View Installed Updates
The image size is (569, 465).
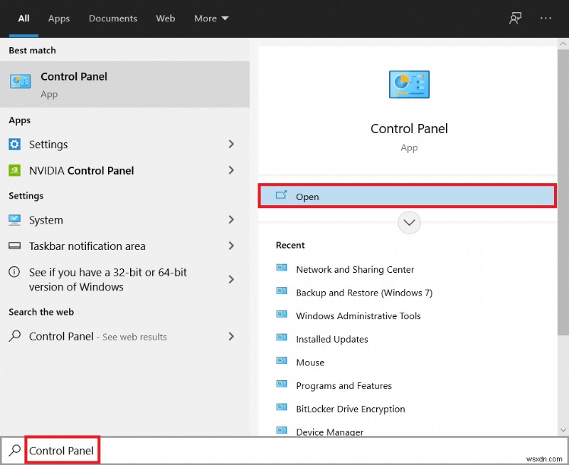(x=332, y=339)
